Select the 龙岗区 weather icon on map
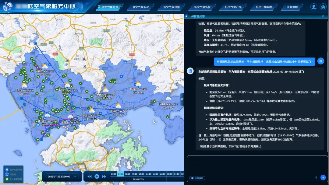This screenshot has height=185, width=329. tap(106, 90)
